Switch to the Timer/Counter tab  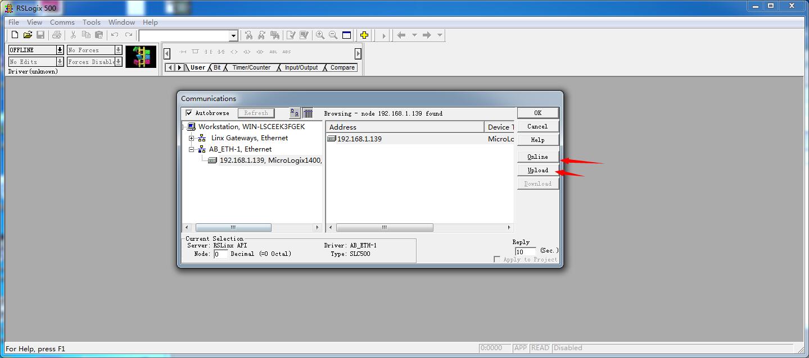pyautogui.click(x=251, y=67)
